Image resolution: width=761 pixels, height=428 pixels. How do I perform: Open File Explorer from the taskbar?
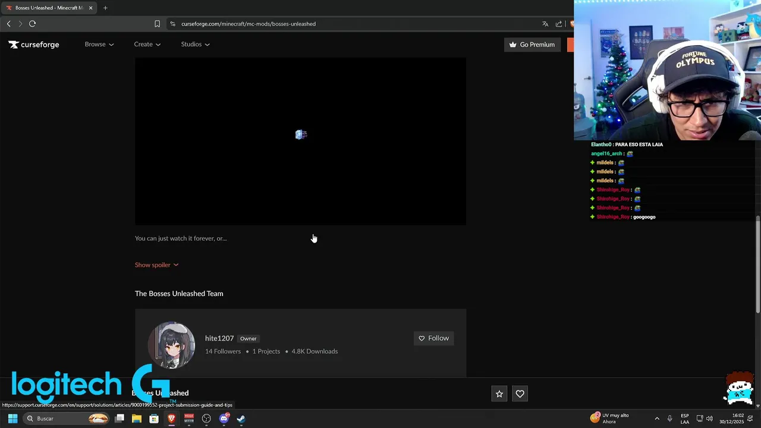(137, 418)
